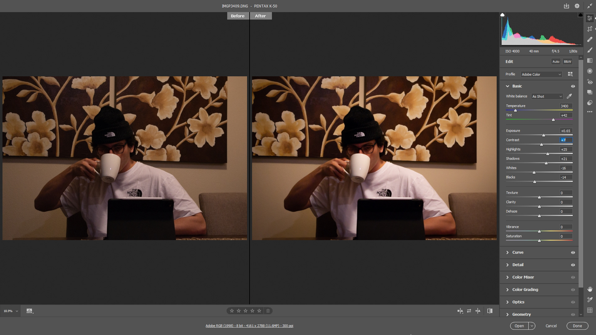596x335 pixels.
Task: Click the Exposure slider handle
Action: click(544, 135)
